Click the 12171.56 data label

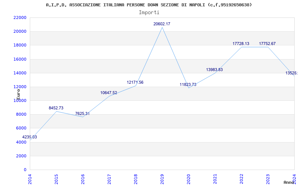pos(135,82)
